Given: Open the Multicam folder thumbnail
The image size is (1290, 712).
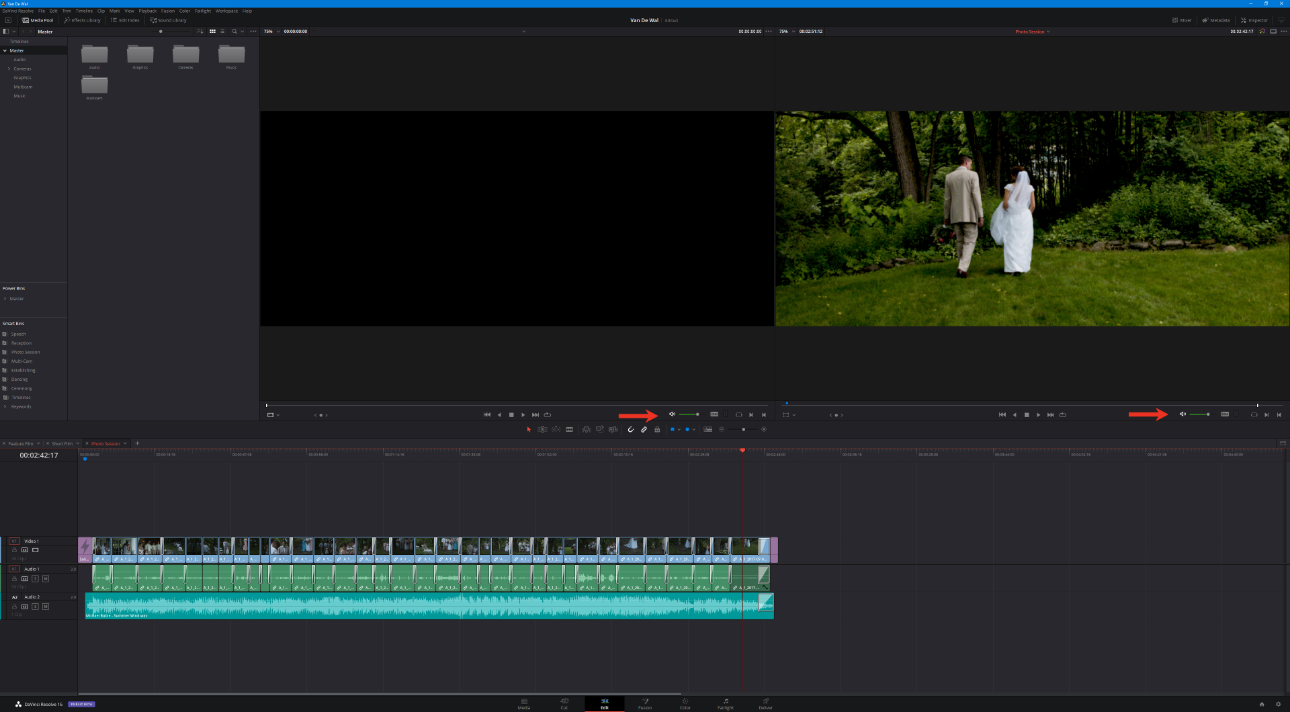Looking at the screenshot, I should pos(95,85).
